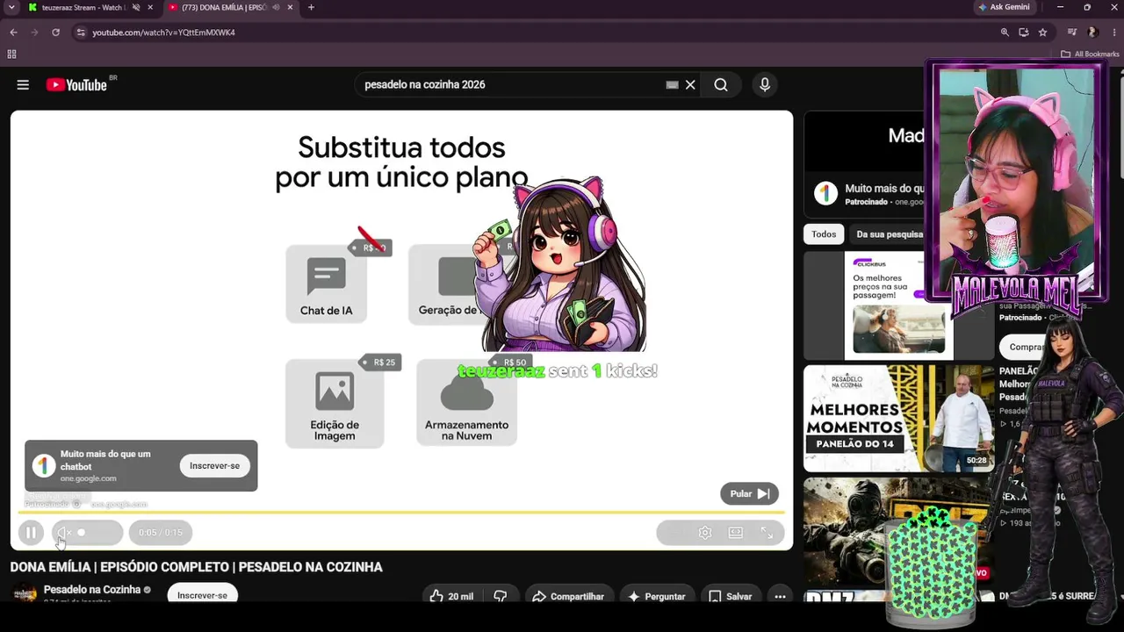Screen dimensions: 1124x632
Task: Close the teuzeraaz Stream tab
Action: 150,7
